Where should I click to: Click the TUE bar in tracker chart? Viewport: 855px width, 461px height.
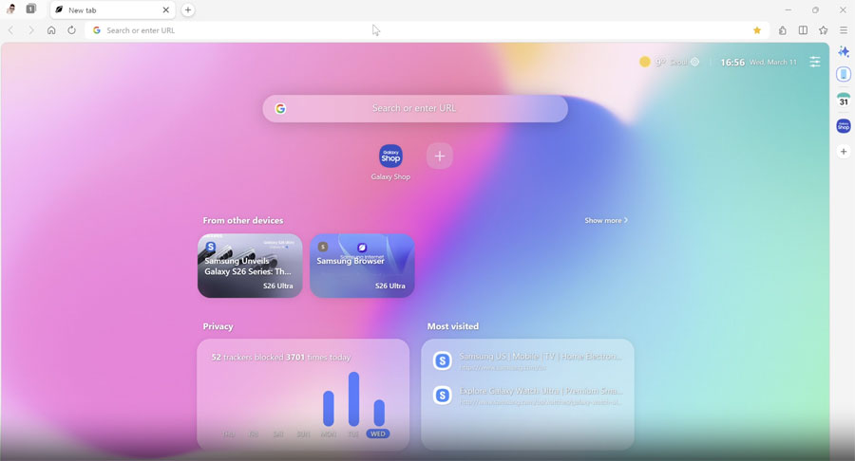[x=354, y=399]
